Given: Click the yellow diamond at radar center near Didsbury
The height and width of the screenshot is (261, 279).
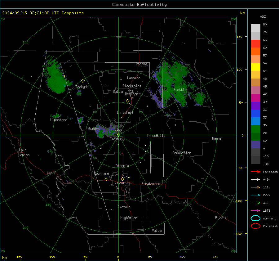Looking at the screenshot, I should coord(118,135).
